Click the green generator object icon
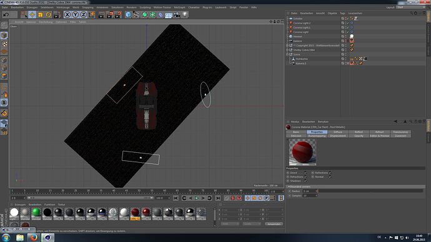Screen dimensions: 431x242 pos(144,14)
